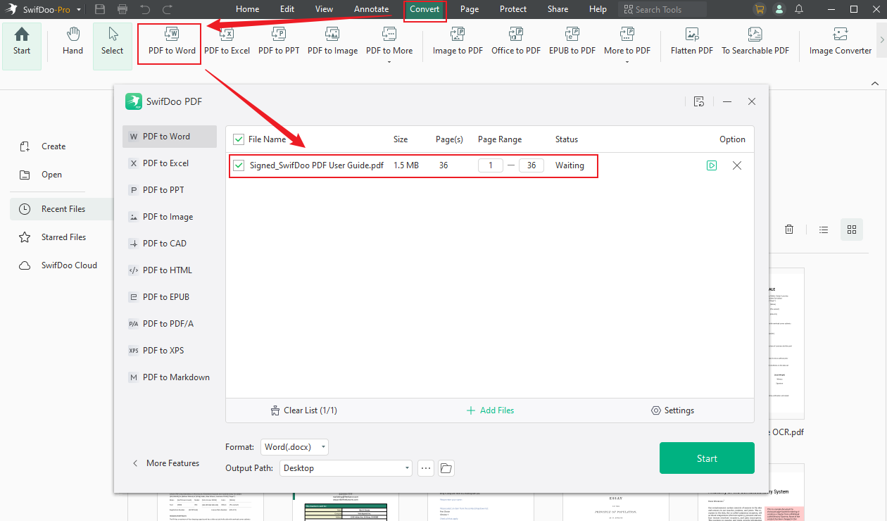This screenshot has width=887, height=521.
Task: Open the Edit menu tab
Action: [x=287, y=9]
